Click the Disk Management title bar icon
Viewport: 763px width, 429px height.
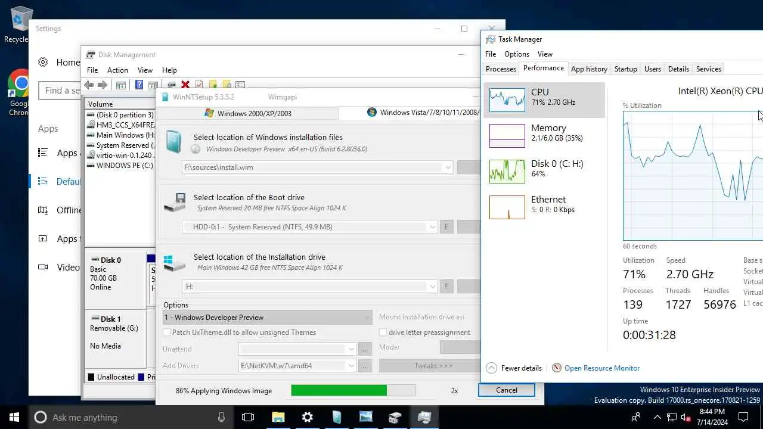pyautogui.click(x=91, y=55)
